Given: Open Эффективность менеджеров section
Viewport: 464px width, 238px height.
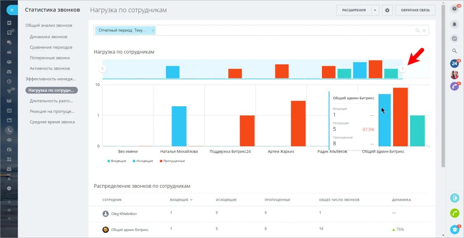Looking at the screenshot, I should (51, 78).
